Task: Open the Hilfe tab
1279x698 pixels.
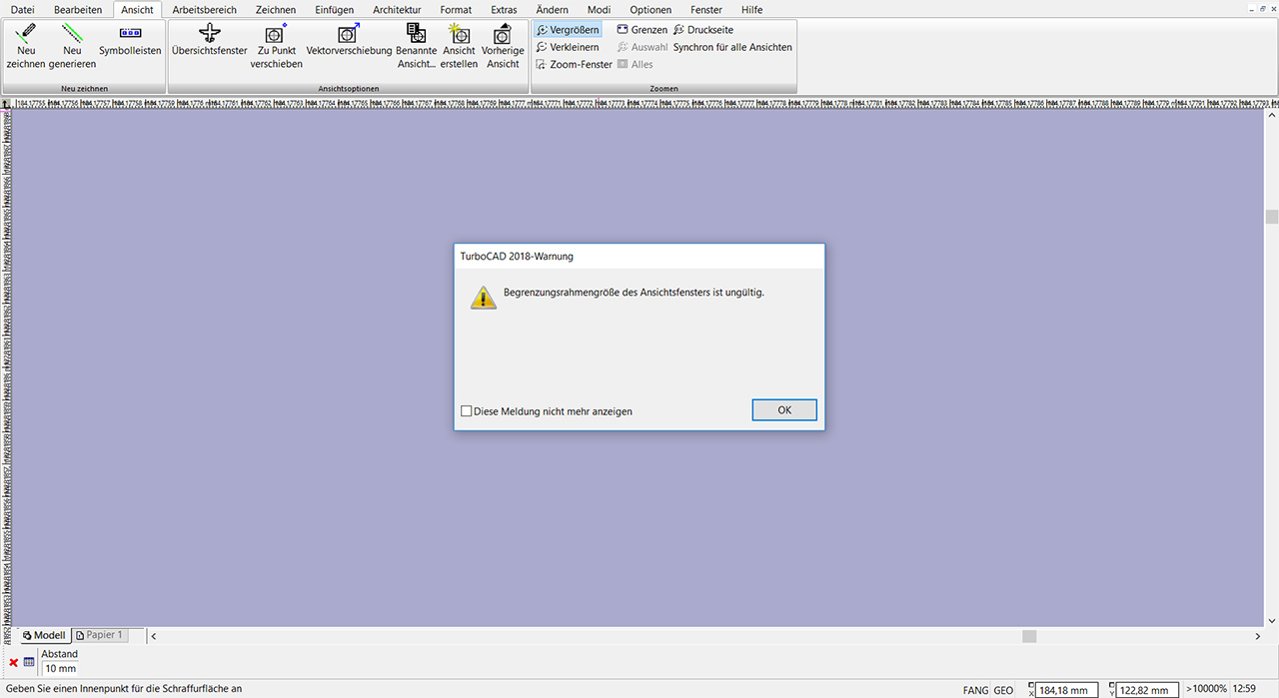Action: pos(751,10)
